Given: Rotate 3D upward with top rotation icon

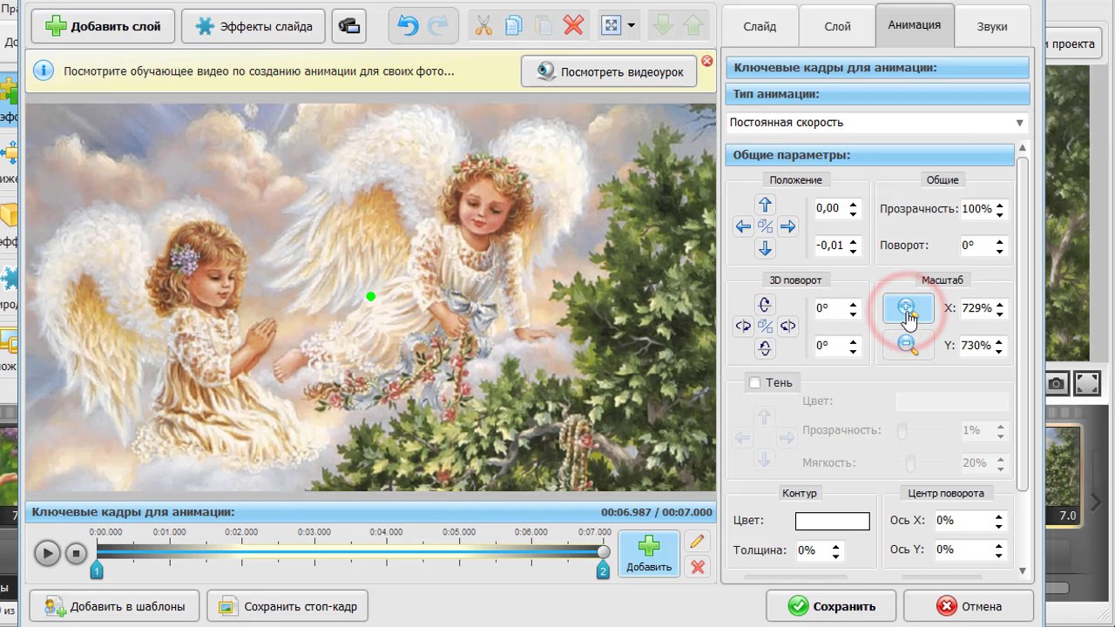Looking at the screenshot, I should (765, 305).
